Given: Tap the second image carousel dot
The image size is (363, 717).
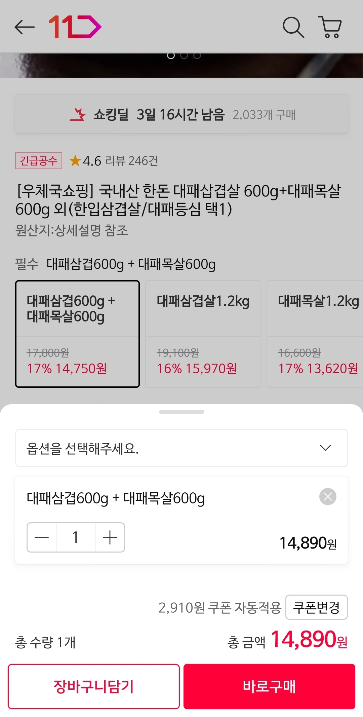Looking at the screenshot, I should click(184, 55).
